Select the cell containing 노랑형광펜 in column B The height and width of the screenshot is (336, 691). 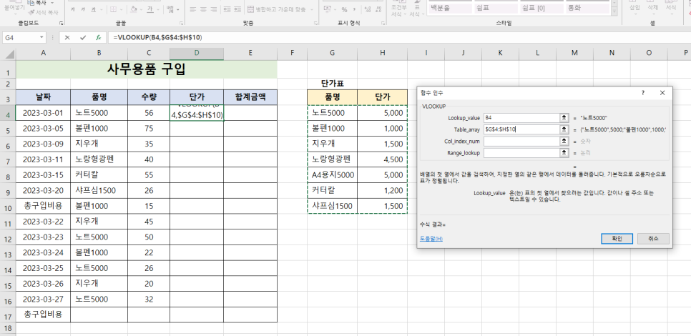(99, 159)
